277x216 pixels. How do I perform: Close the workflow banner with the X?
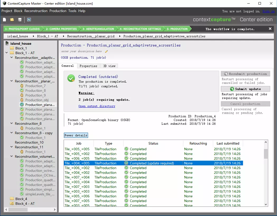point(270,29)
